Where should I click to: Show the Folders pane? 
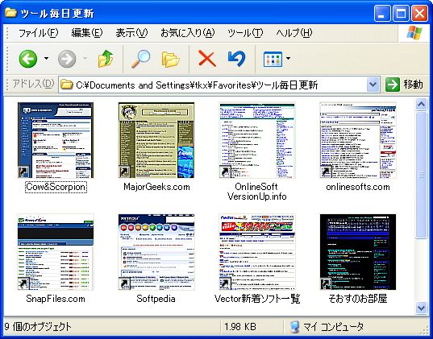pyautogui.click(x=171, y=59)
